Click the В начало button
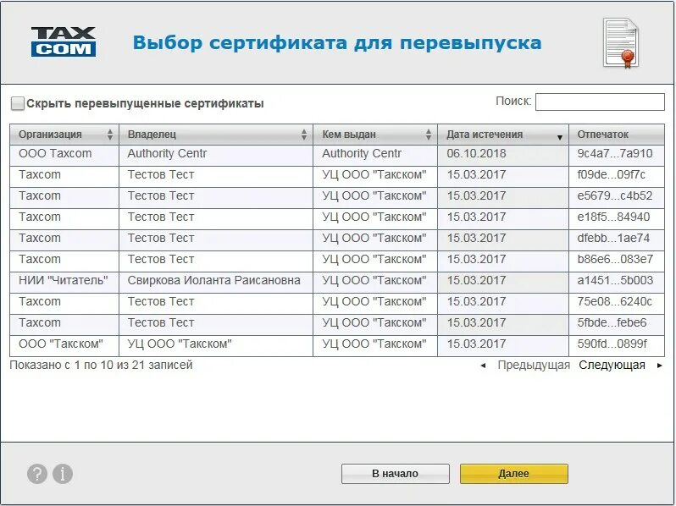Screen dimensions: 676x506 coord(396,474)
